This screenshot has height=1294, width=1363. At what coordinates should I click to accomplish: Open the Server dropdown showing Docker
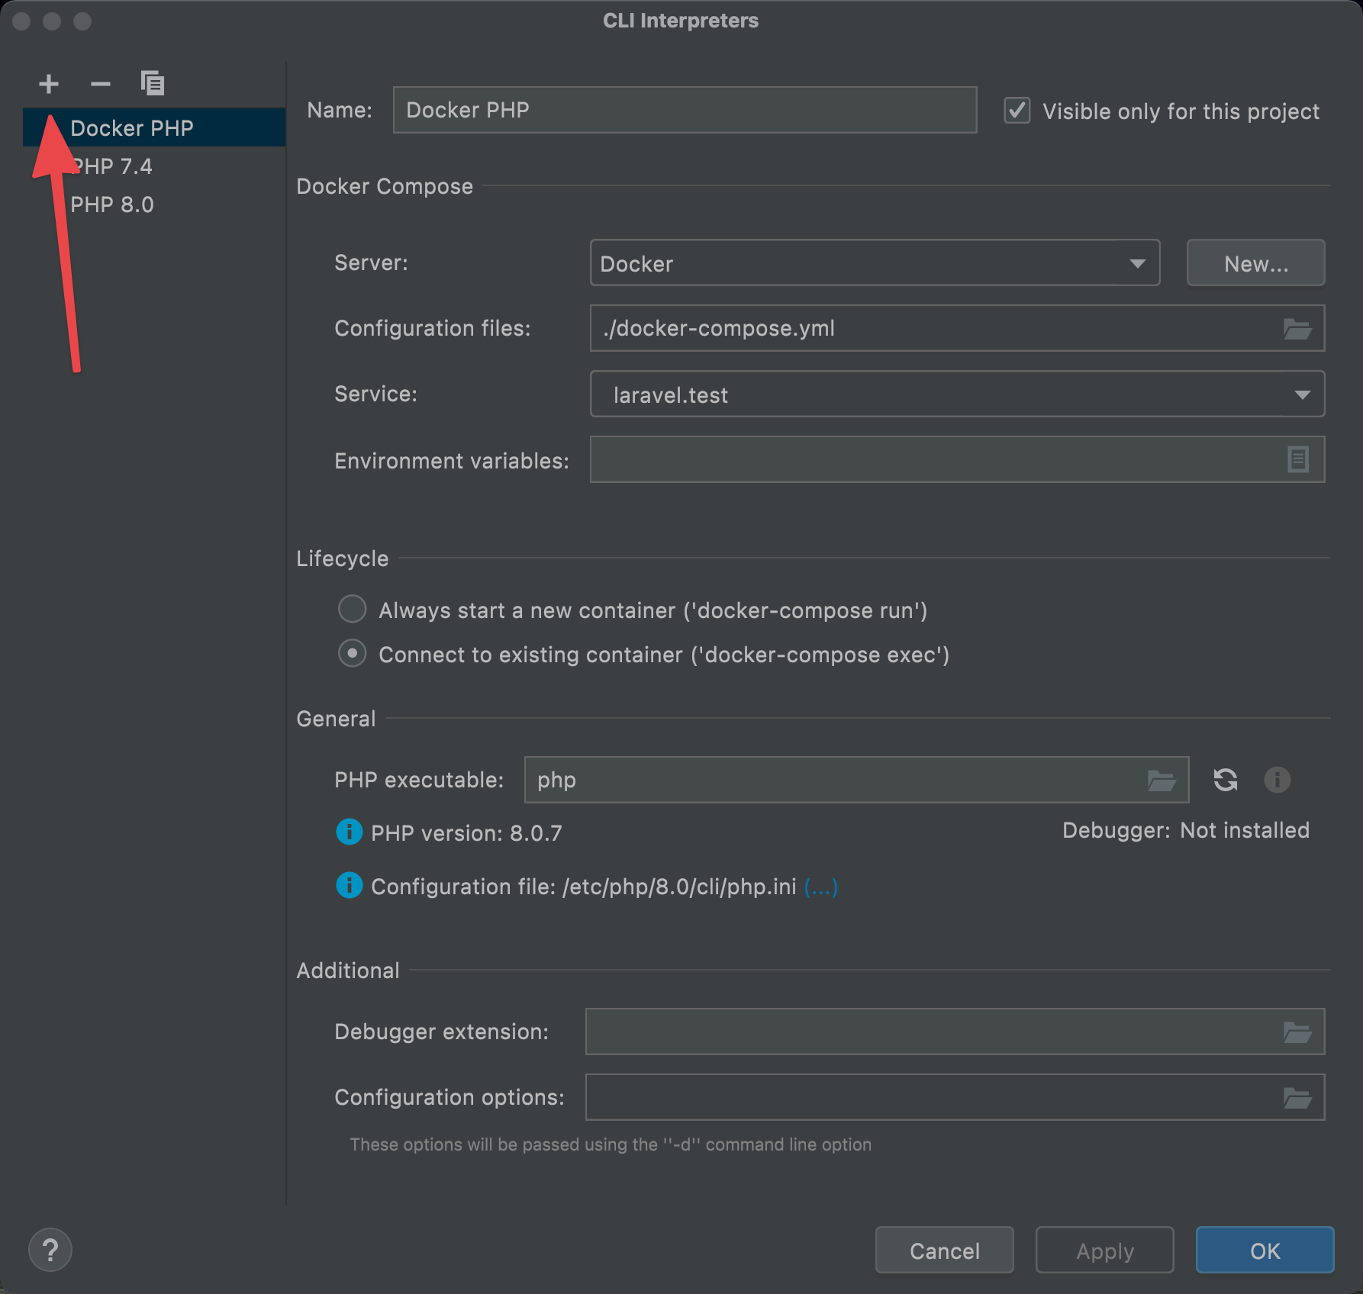[874, 263]
